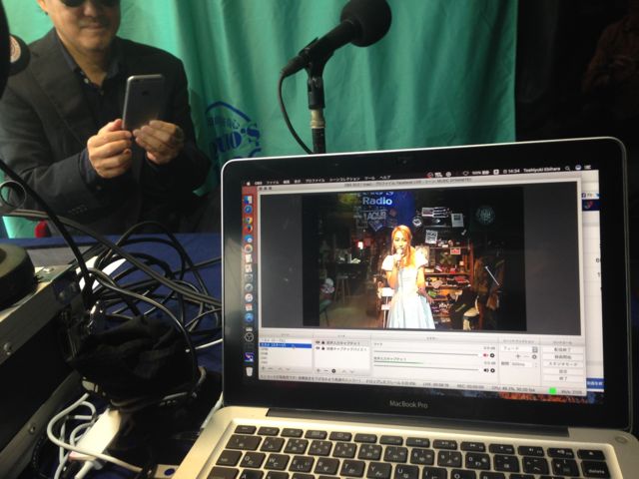Select the highlighted scene in scenes list
Image resolution: width=639 pixels, height=479 pixels.
(x=286, y=345)
